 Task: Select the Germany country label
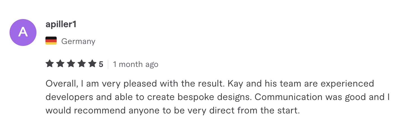point(78,41)
